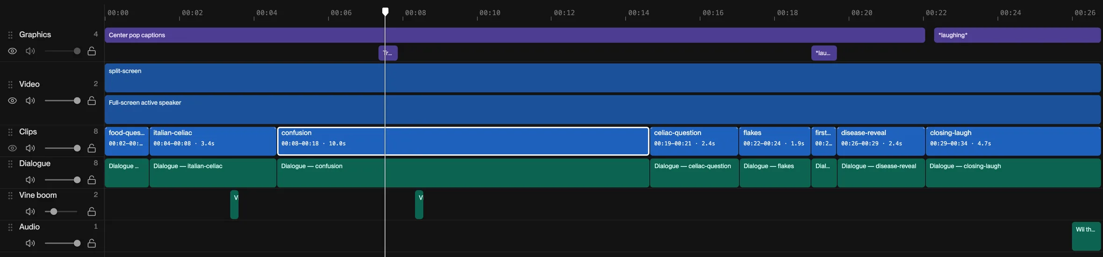1103x257 pixels.
Task: Lock the Video track
Action: (92, 100)
